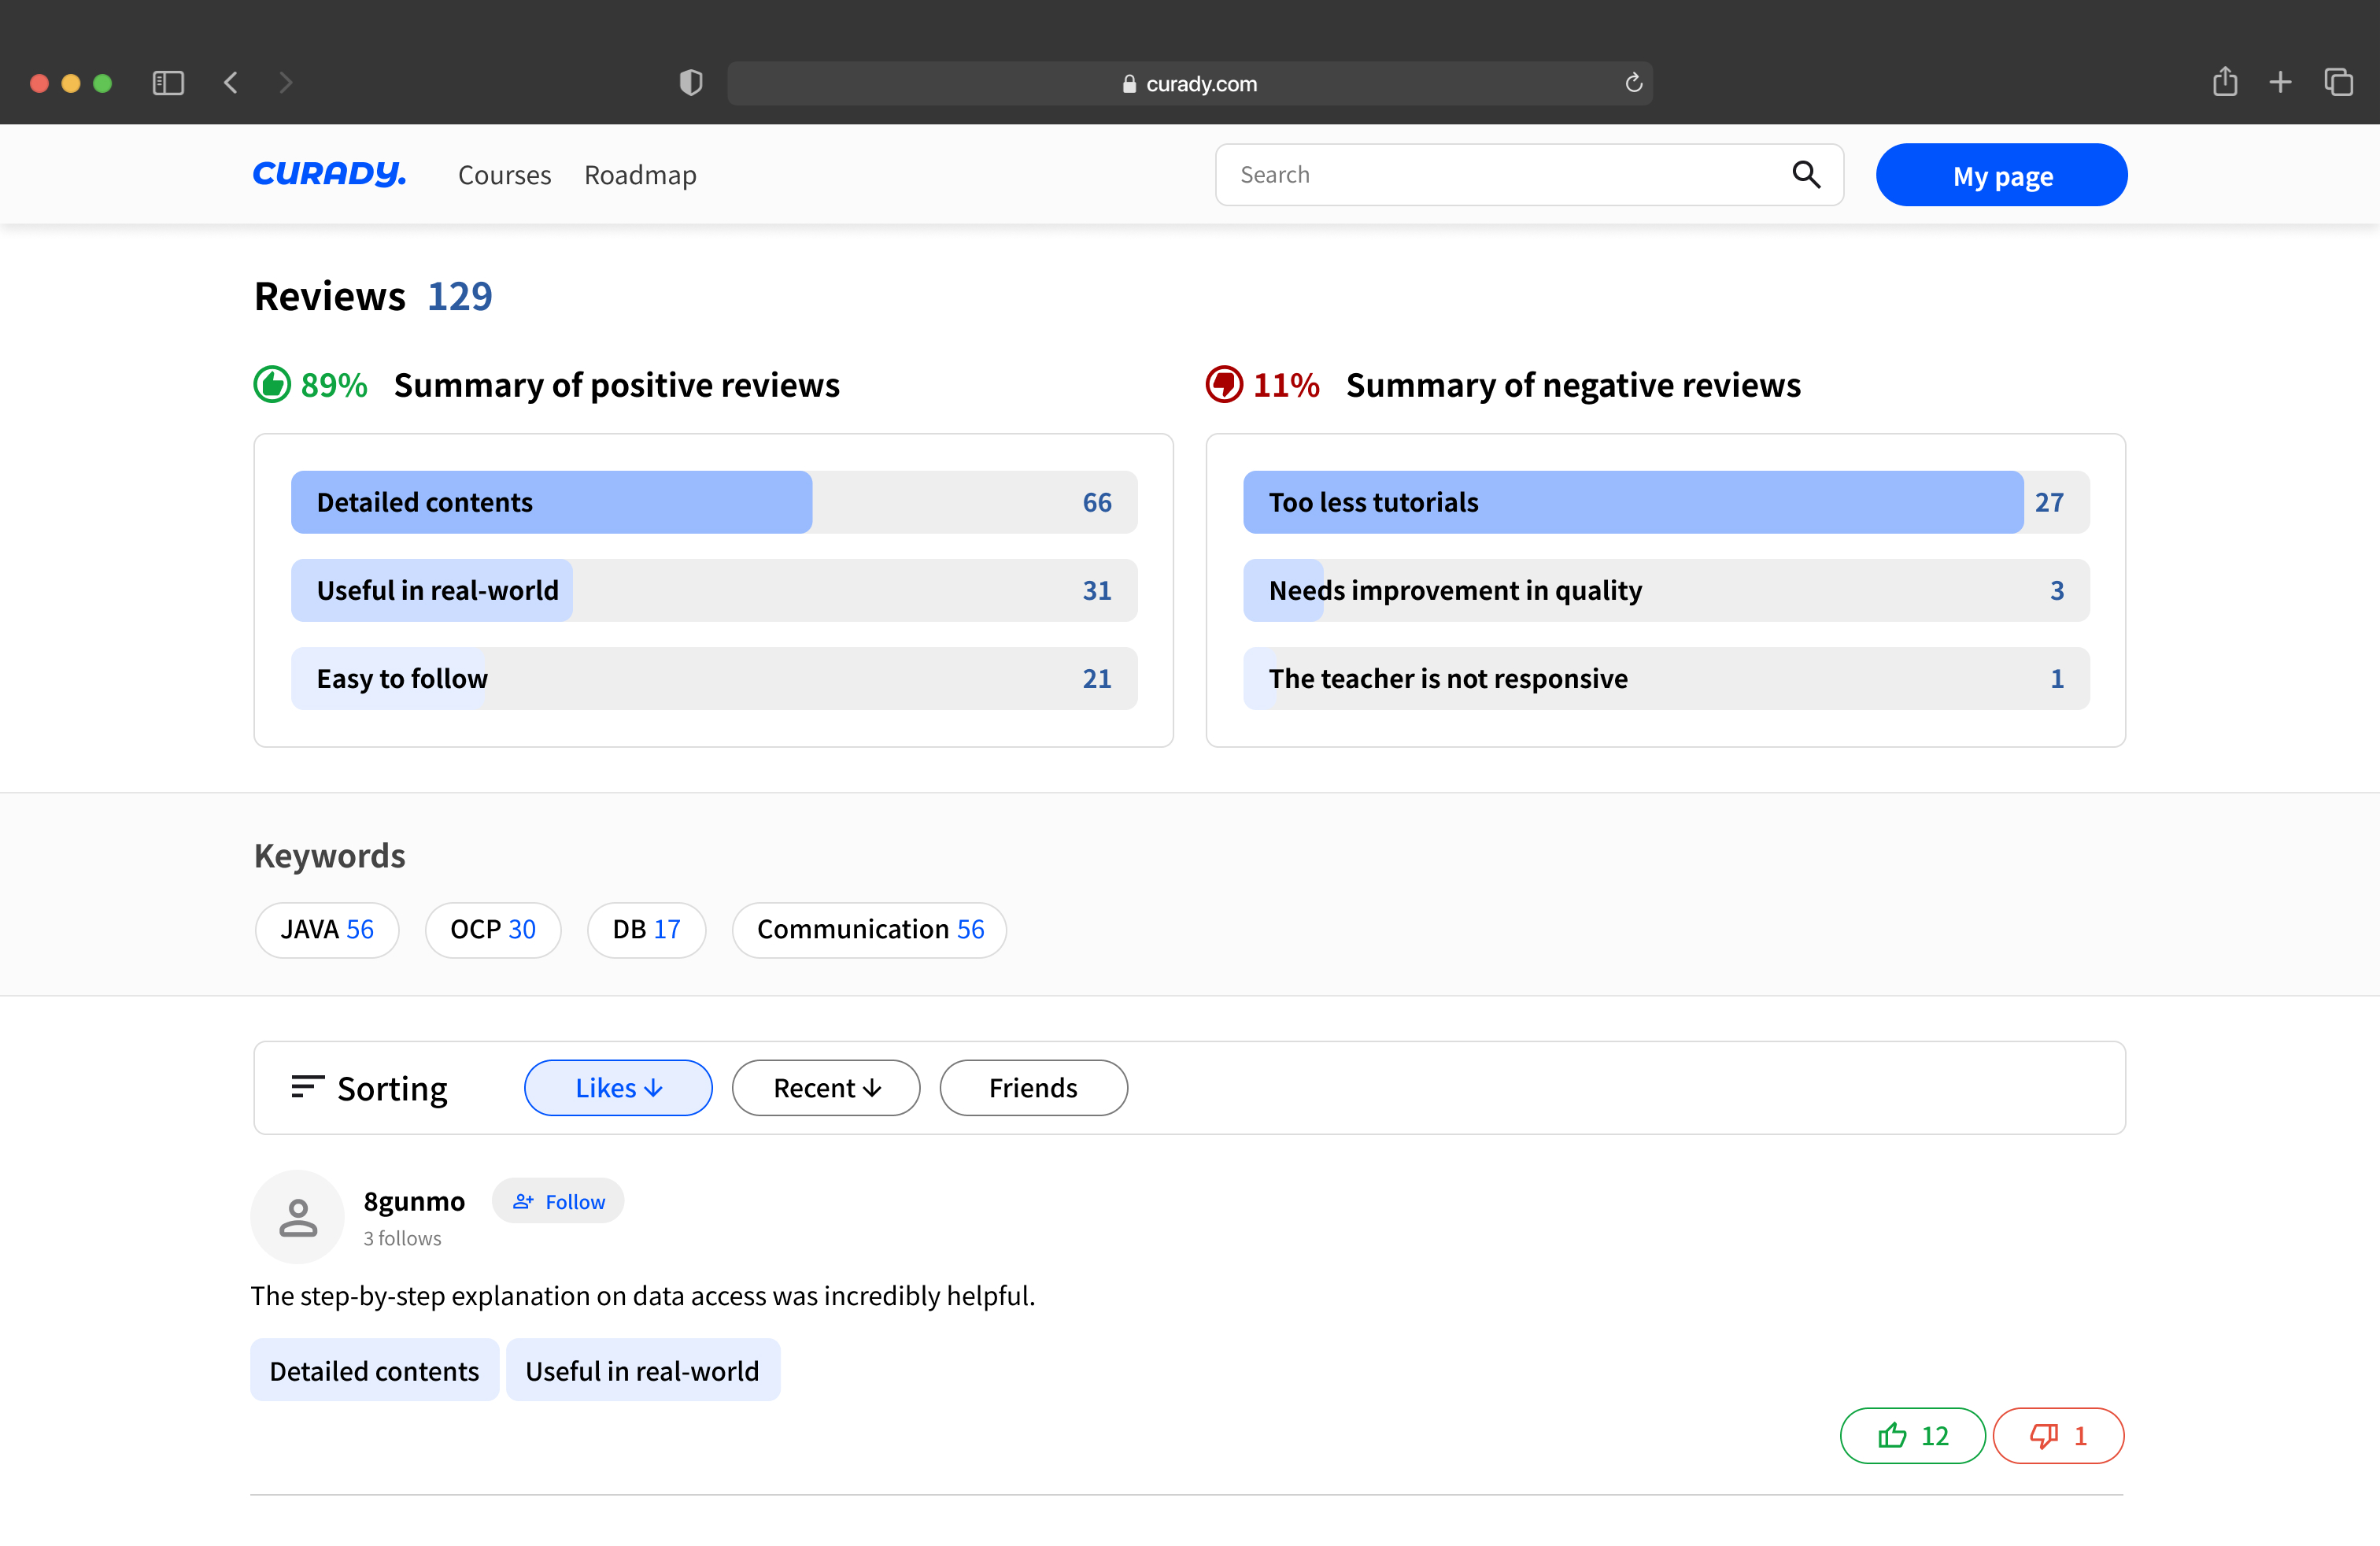Click the My page button
This screenshot has width=2380, height=1546.
pyautogui.click(x=2001, y=175)
